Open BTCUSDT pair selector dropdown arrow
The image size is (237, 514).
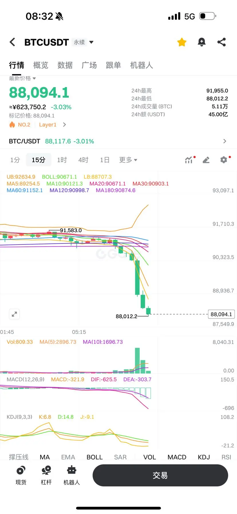(x=91, y=42)
